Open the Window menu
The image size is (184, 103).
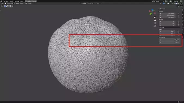coord(17,1)
